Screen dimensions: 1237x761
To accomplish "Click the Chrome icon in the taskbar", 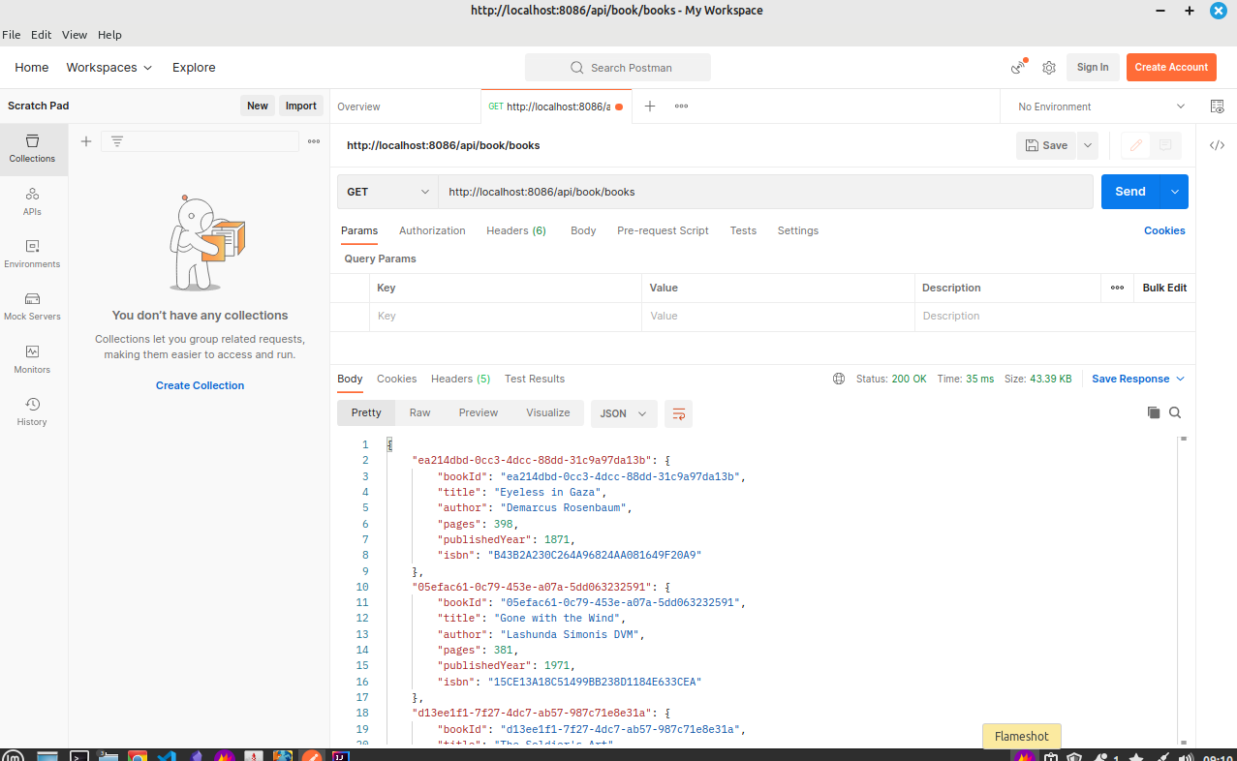I will [x=138, y=757].
